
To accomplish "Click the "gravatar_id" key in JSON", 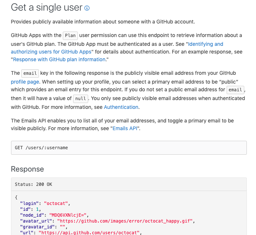I will (37, 227).
